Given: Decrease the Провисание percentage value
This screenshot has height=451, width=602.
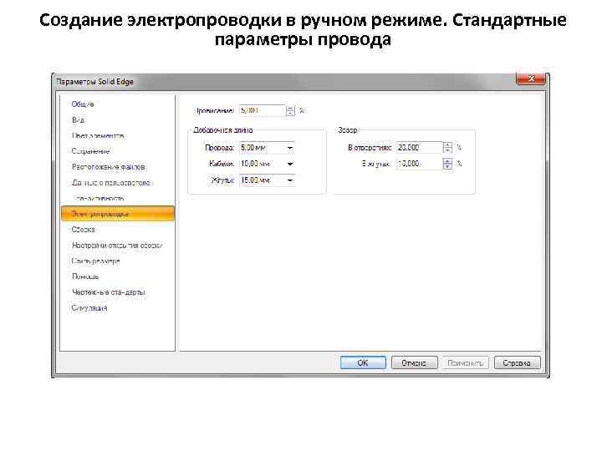Looking at the screenshot, I should click(x=291, y=114).
